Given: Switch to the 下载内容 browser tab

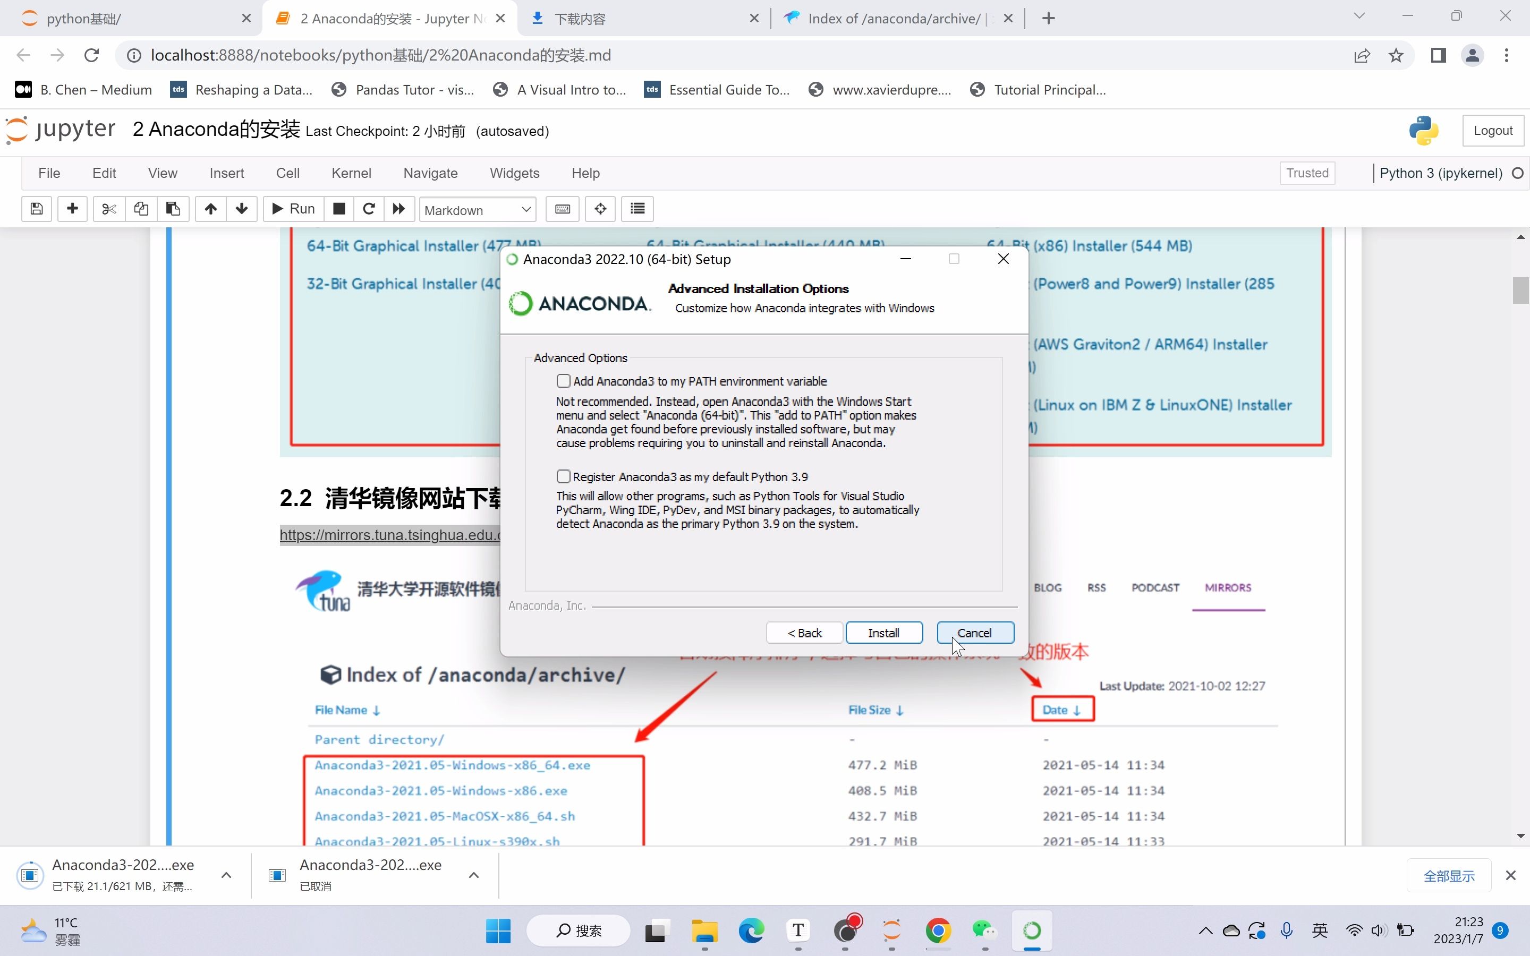Looking at the screenshot, I should coord(642,19).
